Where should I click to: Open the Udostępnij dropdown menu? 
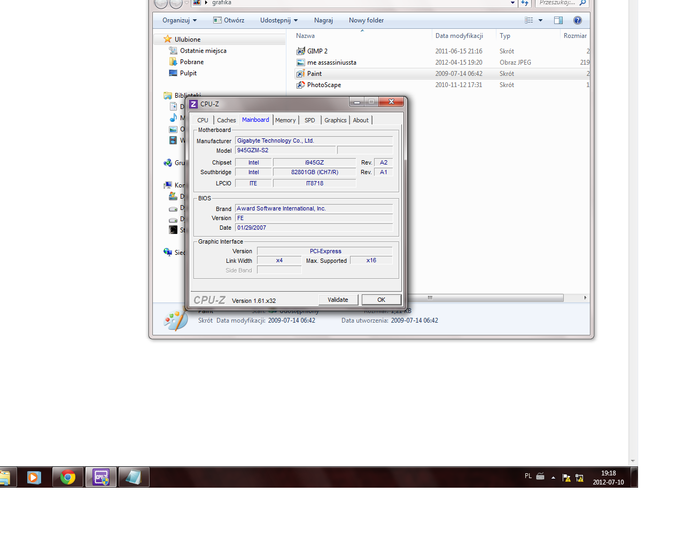[x=279, y=20]
